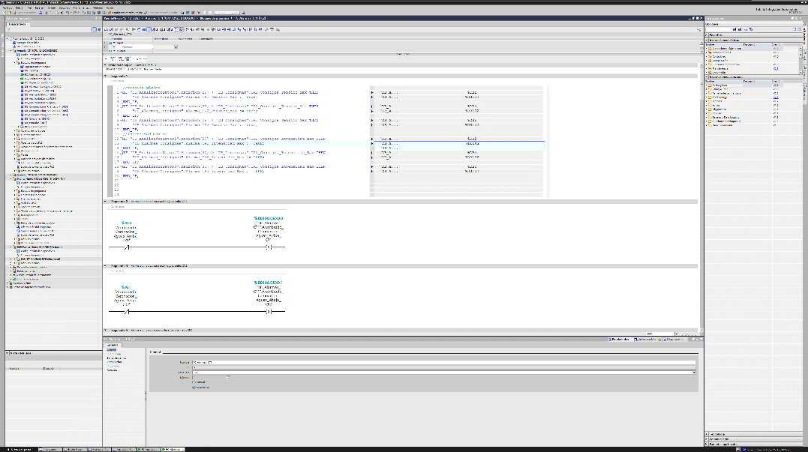This screenshot has width=808, height=452.
Task: Open the Online menu
Action: (52, 7)
